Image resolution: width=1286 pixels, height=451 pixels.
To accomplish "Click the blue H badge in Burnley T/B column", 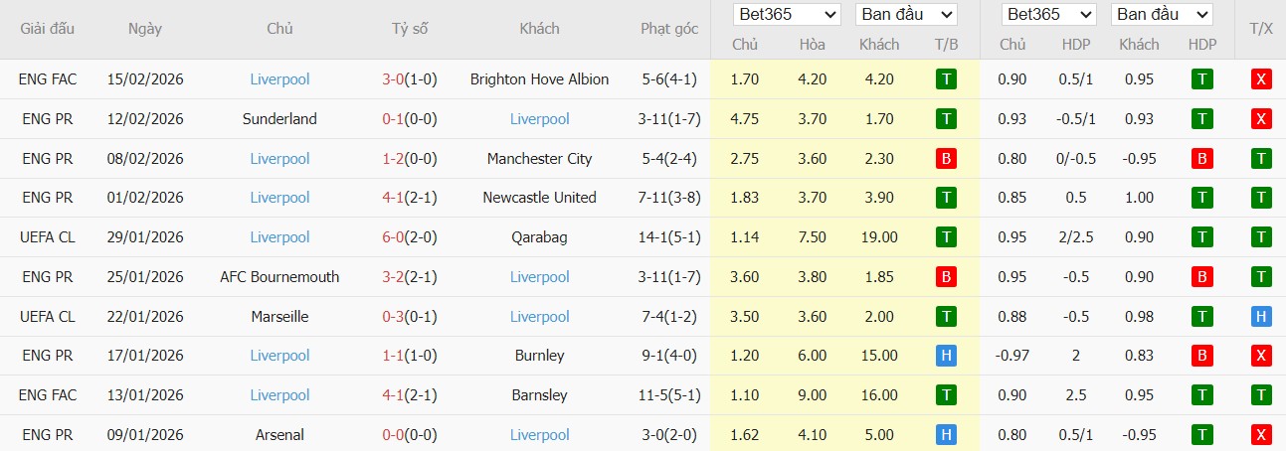I will pos(946,356).
